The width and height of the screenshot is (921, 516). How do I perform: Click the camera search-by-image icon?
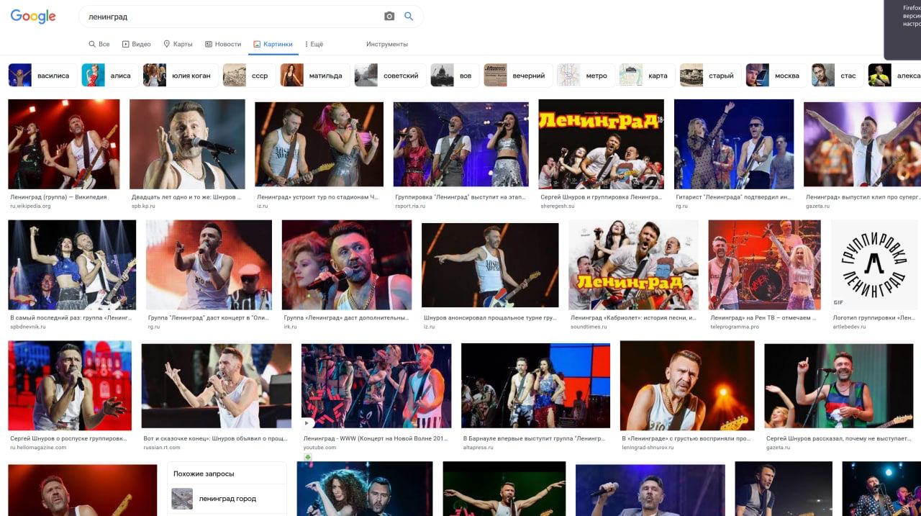click(389, 16)
